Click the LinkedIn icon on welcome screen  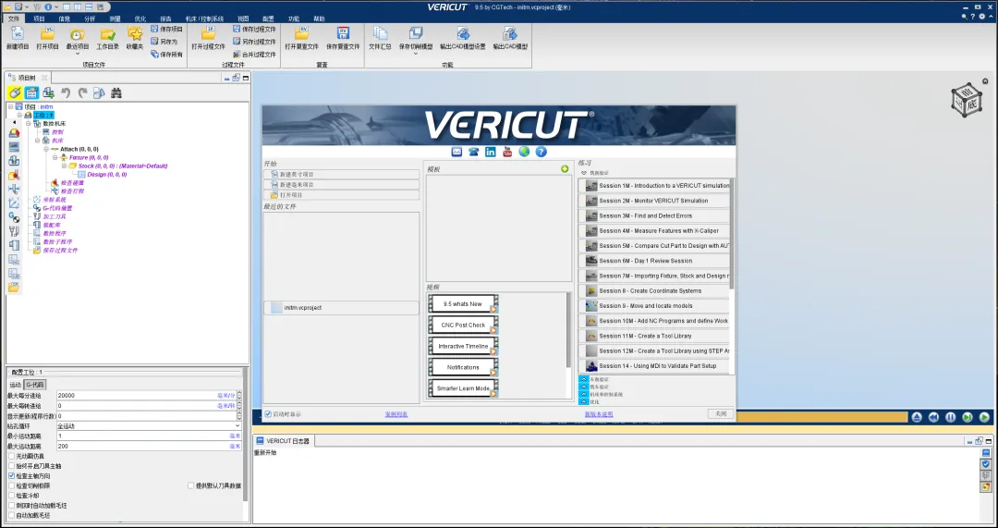click(x=490, y=152)
